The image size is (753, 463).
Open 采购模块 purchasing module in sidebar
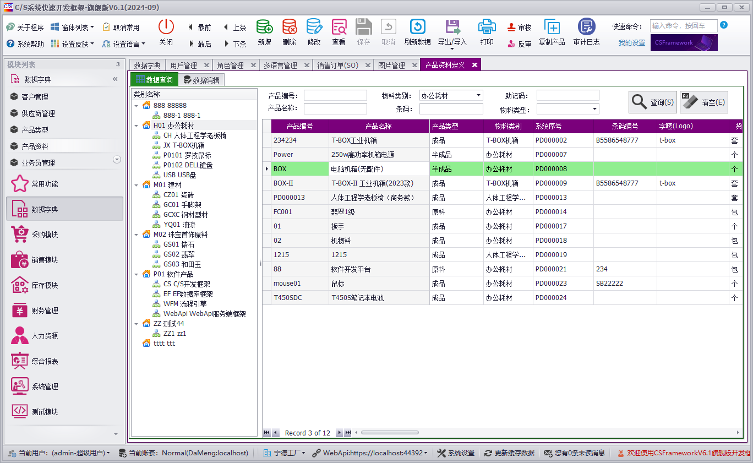tap(64, 235)
